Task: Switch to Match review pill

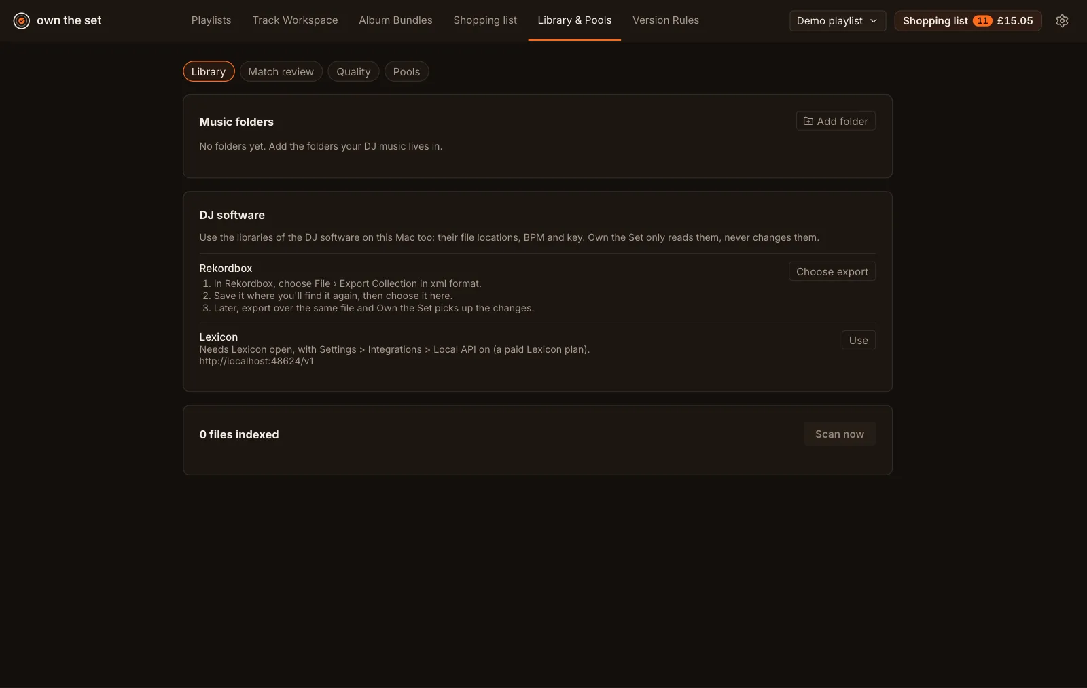Action: 281,71
